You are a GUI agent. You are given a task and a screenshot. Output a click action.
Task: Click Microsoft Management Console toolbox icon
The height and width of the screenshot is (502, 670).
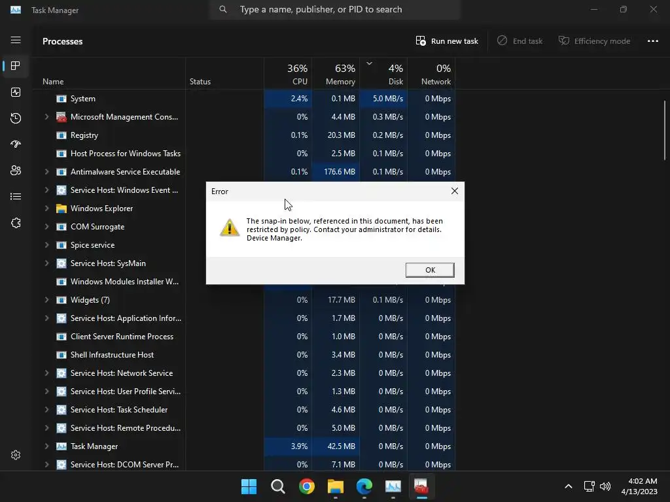click(62, 116)
